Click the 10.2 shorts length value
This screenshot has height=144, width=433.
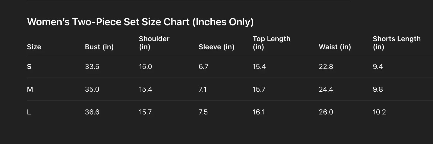(x=379, y=112)
